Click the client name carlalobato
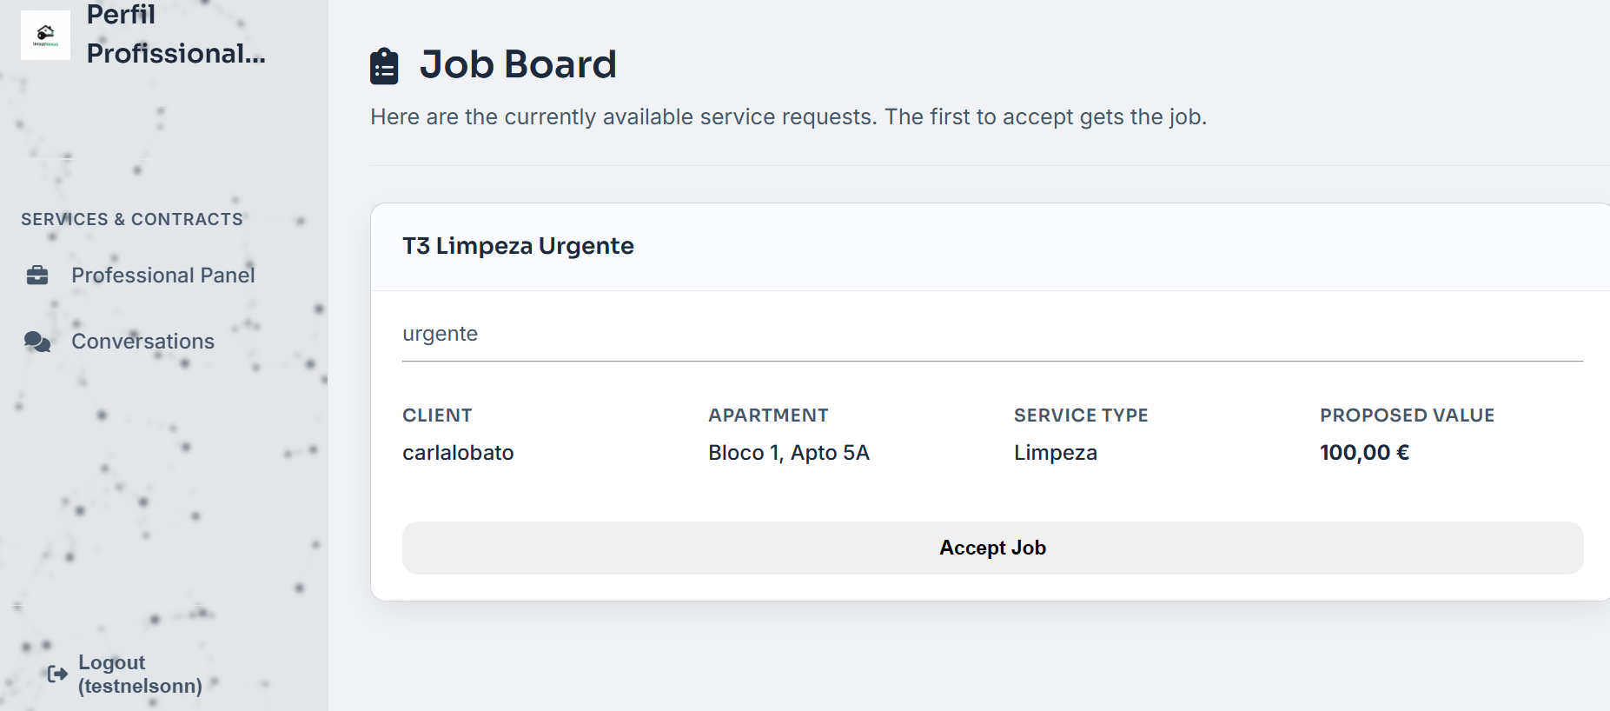Viewport: 1610px width, 711px height. [458, 453]
